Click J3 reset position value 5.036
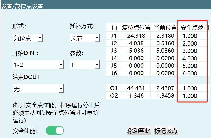Viewport: 211px width, 138px height. 136,51
